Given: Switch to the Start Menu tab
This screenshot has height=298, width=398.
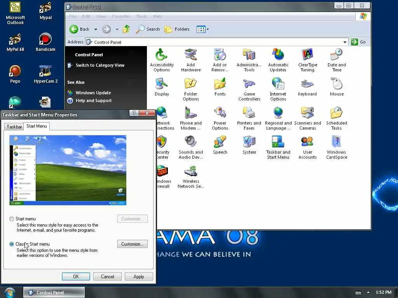Looking at the screenshot, I should 37,126.
